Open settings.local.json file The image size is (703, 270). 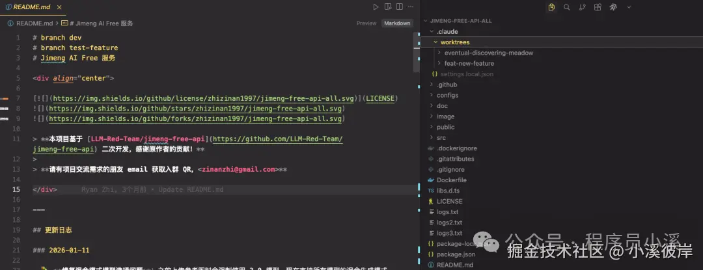coord(467,74)
